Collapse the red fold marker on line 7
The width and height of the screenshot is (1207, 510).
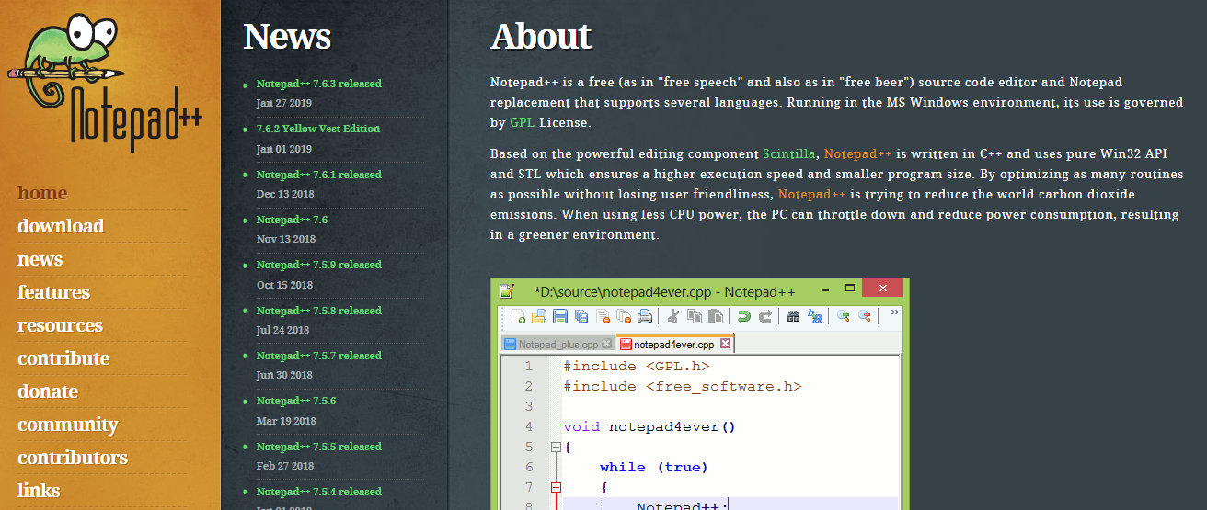[x=555, y=488]
